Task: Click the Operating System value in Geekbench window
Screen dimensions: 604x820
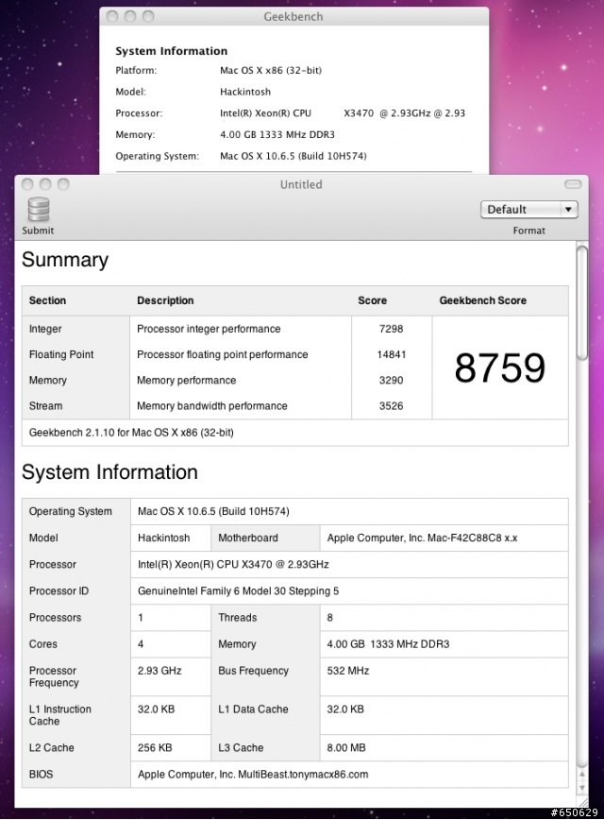Action: coord(294,157)
